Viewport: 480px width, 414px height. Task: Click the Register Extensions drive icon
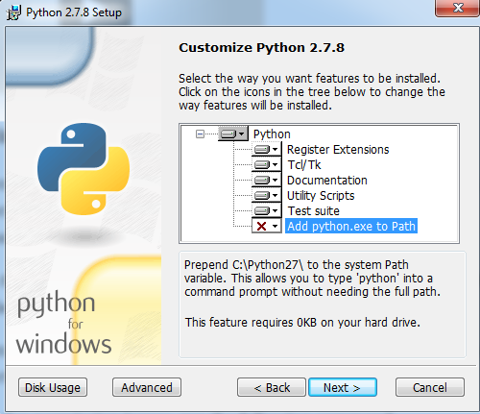coord(262,149)
